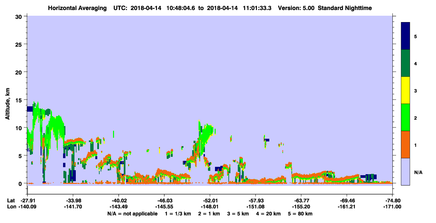This screenshot has height=223, width=436.
Task: Click latitude value -57.93
Action: pyautogui.click(x=256, y=201)
